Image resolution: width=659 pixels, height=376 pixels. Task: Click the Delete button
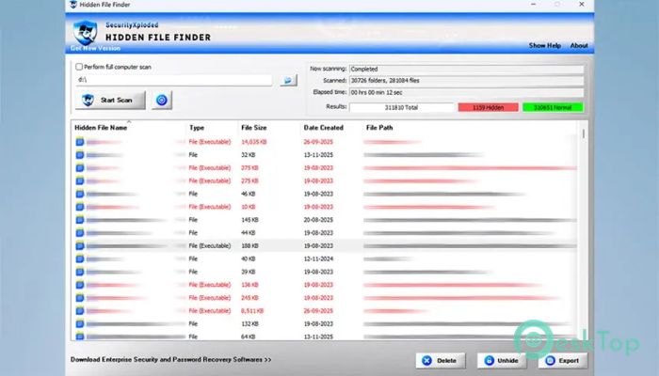point(441,360)
